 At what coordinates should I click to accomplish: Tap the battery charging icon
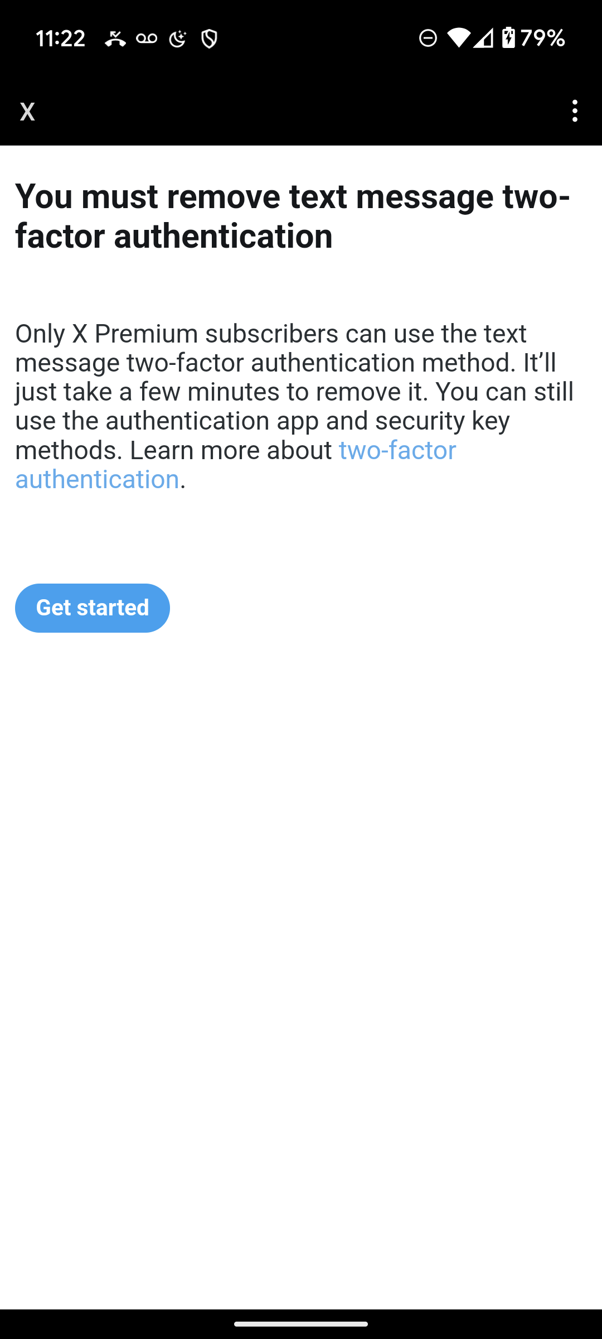pos(508,38)
